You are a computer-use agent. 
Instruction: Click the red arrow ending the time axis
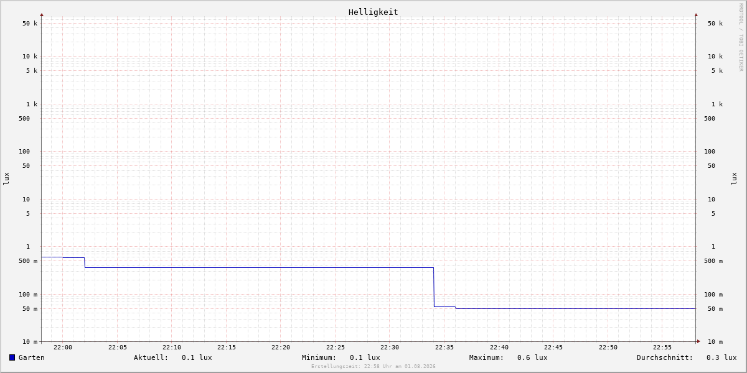[x=698, y=341]
